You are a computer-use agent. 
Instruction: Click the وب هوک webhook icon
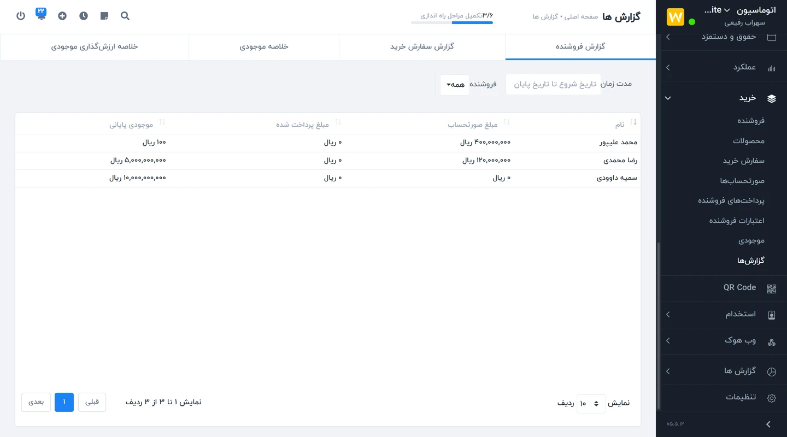click(x=772, y=342)
